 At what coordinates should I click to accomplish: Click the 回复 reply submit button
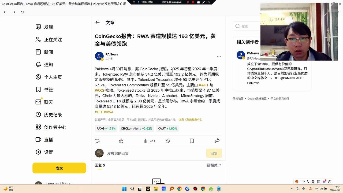coord(214,153)
